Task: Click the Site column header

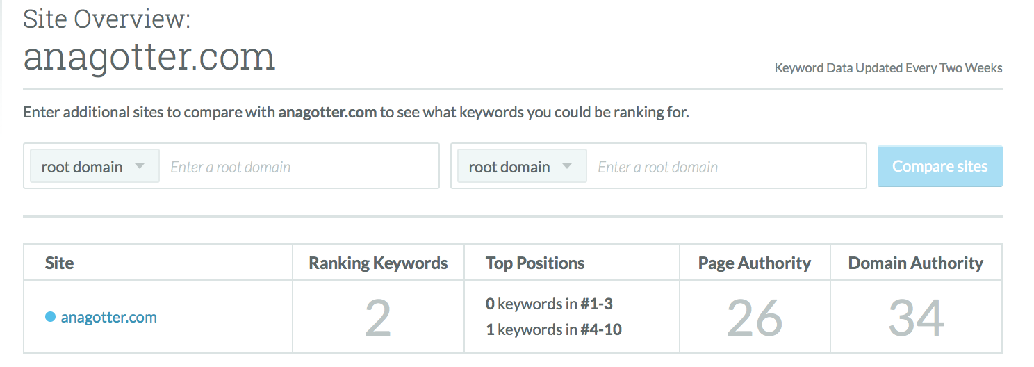Action: click(x=60, y=263)
